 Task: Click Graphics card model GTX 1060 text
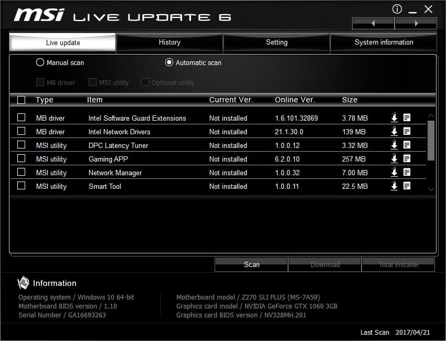click(257, 306)
